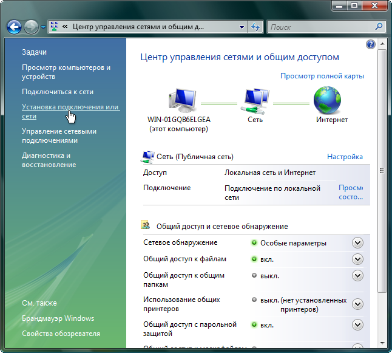Viewport: 392px width, 353px height.
Task: Expand Общий доступ к общим папкам chevron
Action: coord(357,276)
